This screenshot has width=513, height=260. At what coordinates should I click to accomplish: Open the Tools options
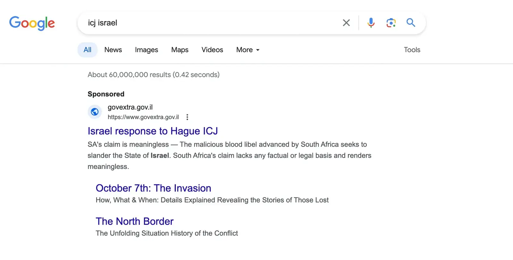[x=412, y=50]
